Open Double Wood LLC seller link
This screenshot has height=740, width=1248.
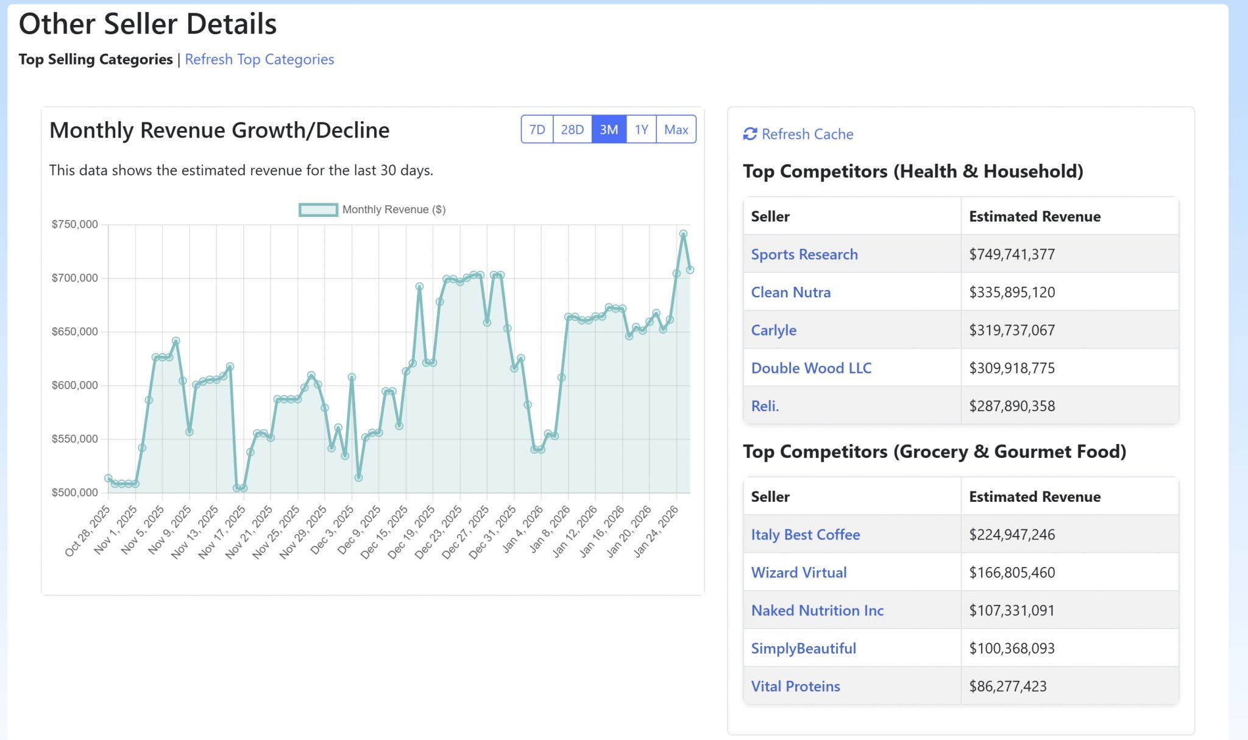pos(811,368)
